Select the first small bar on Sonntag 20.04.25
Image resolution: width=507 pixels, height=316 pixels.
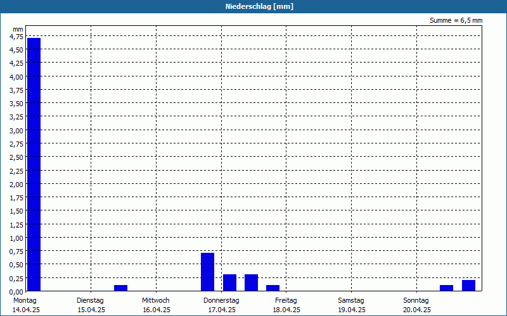click(x=447, y=288)
